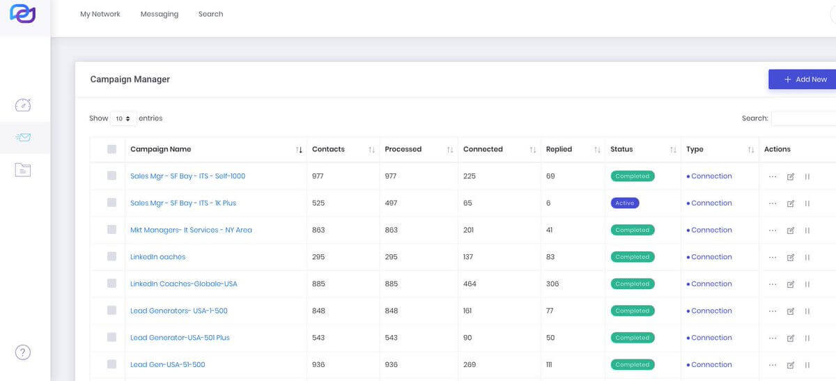
Task: Open the Lead Generators- USA-1-500 campaign link
Action: (x=178, y=311)
